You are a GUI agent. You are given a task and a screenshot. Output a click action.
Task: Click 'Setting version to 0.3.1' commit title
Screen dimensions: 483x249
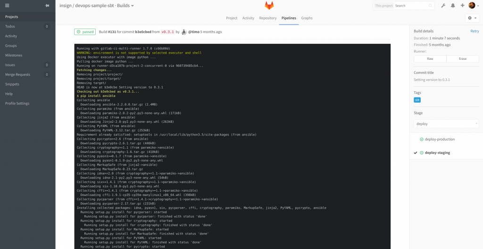click(432, 80)
